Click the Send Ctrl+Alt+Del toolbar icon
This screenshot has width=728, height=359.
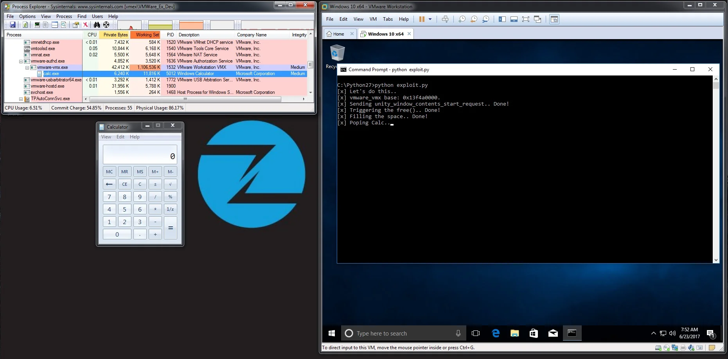click(x=445, y=19)
